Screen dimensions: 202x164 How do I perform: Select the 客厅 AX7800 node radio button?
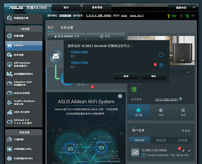point(161,55)
